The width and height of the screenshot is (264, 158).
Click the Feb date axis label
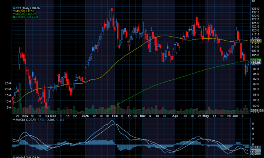pyautogui.click(x=115, y=116)
